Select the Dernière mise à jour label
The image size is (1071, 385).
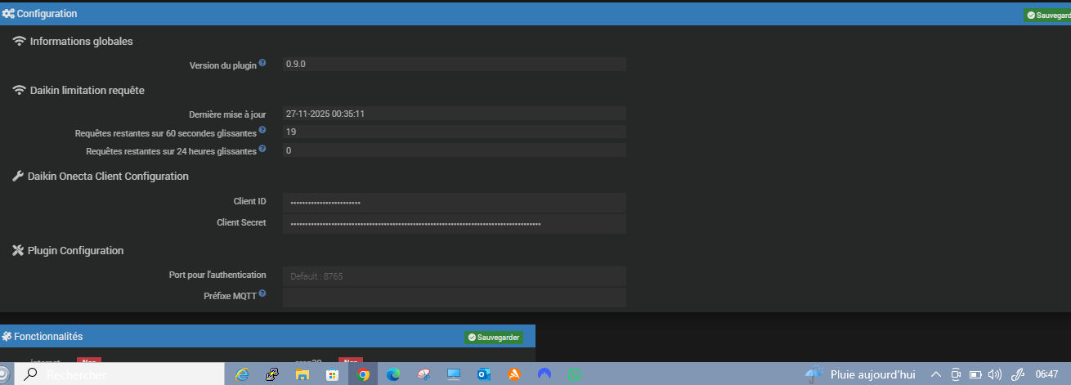point(227,114)
